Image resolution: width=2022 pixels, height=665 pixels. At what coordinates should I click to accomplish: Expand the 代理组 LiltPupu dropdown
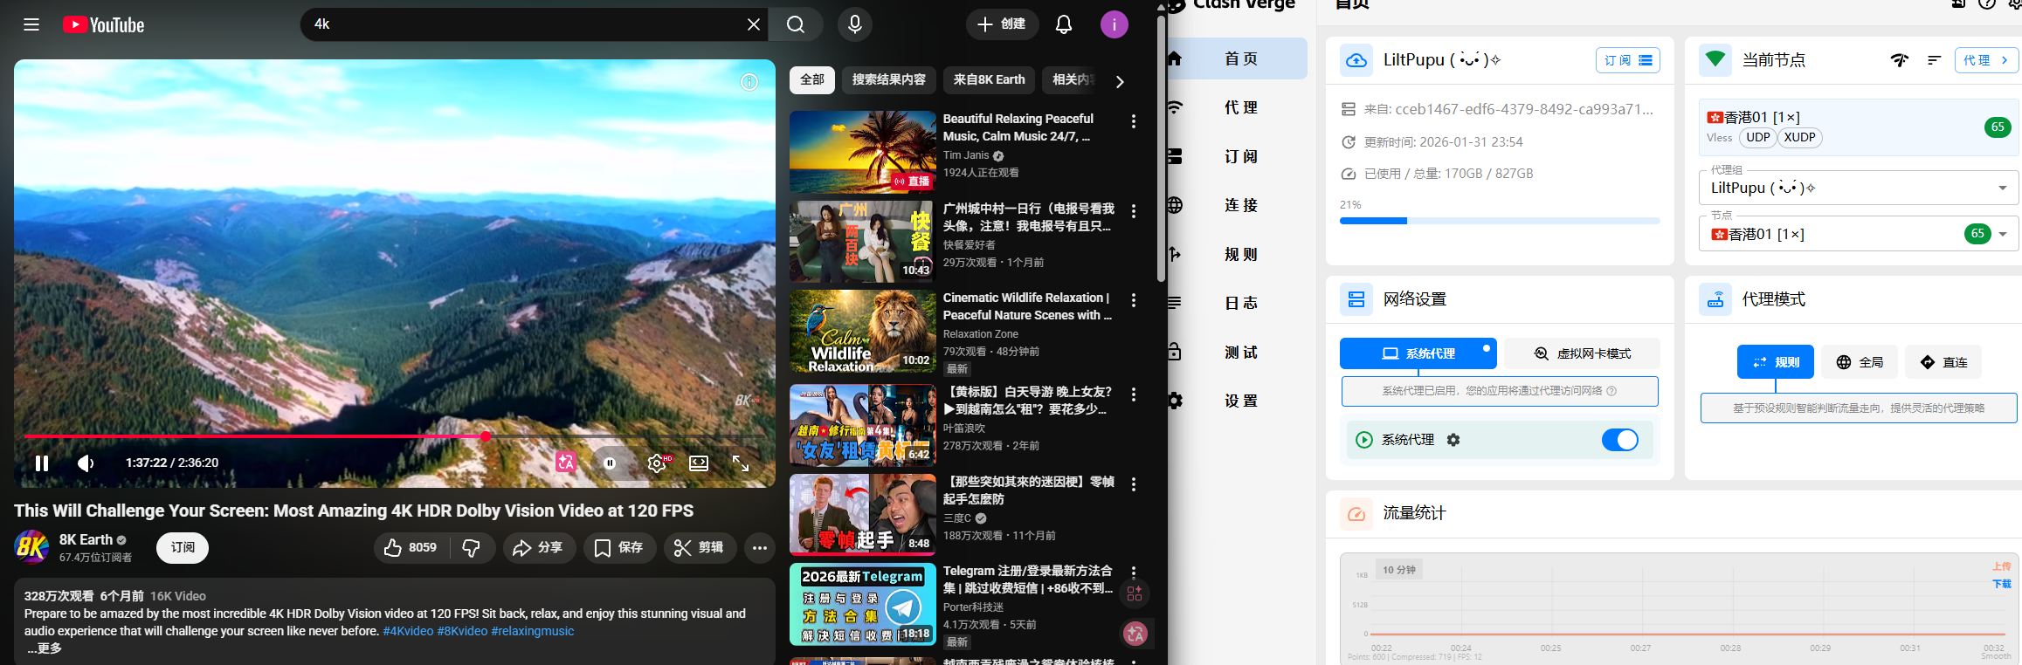pyautogui.click(x=2002, y=189)
